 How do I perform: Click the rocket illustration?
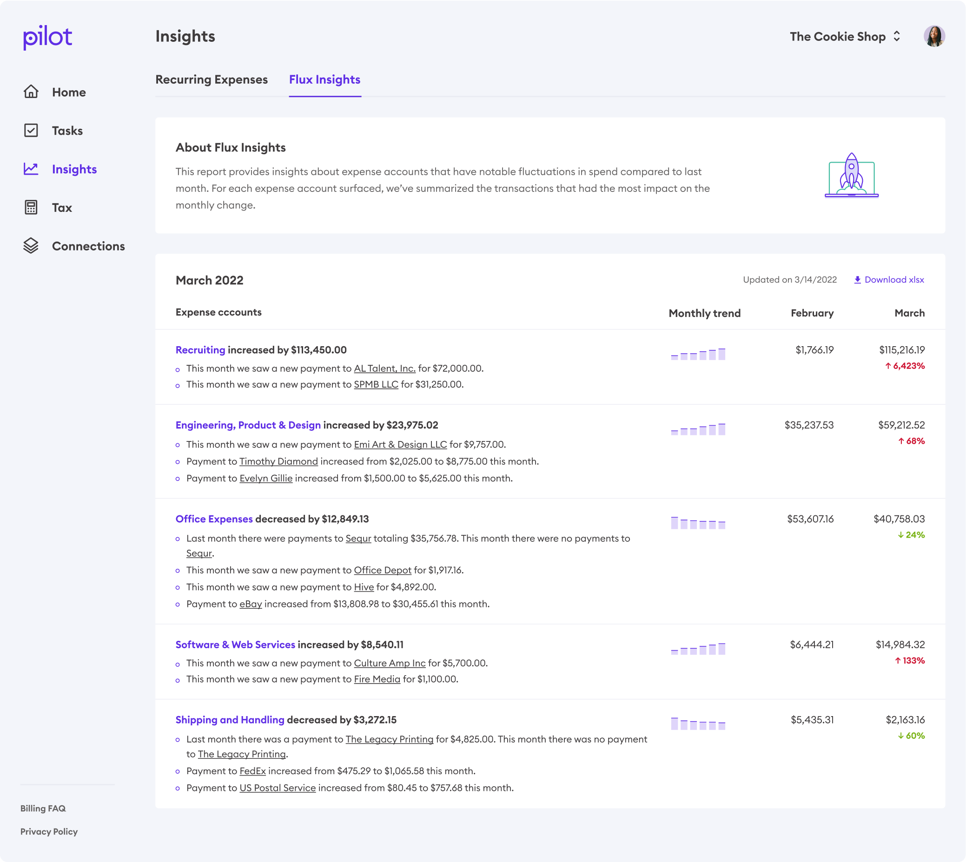pos(851,175)
